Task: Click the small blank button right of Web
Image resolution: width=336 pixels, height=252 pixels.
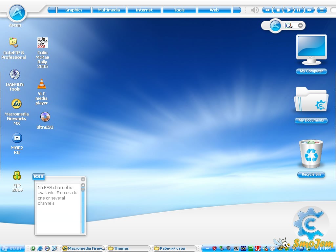Action: coord(237,10)
